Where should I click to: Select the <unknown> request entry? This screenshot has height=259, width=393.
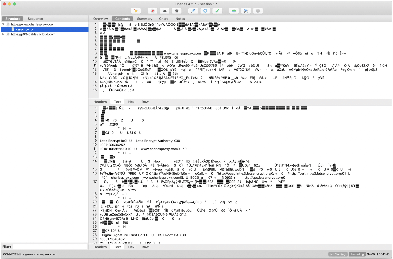[x=24, y=30]
